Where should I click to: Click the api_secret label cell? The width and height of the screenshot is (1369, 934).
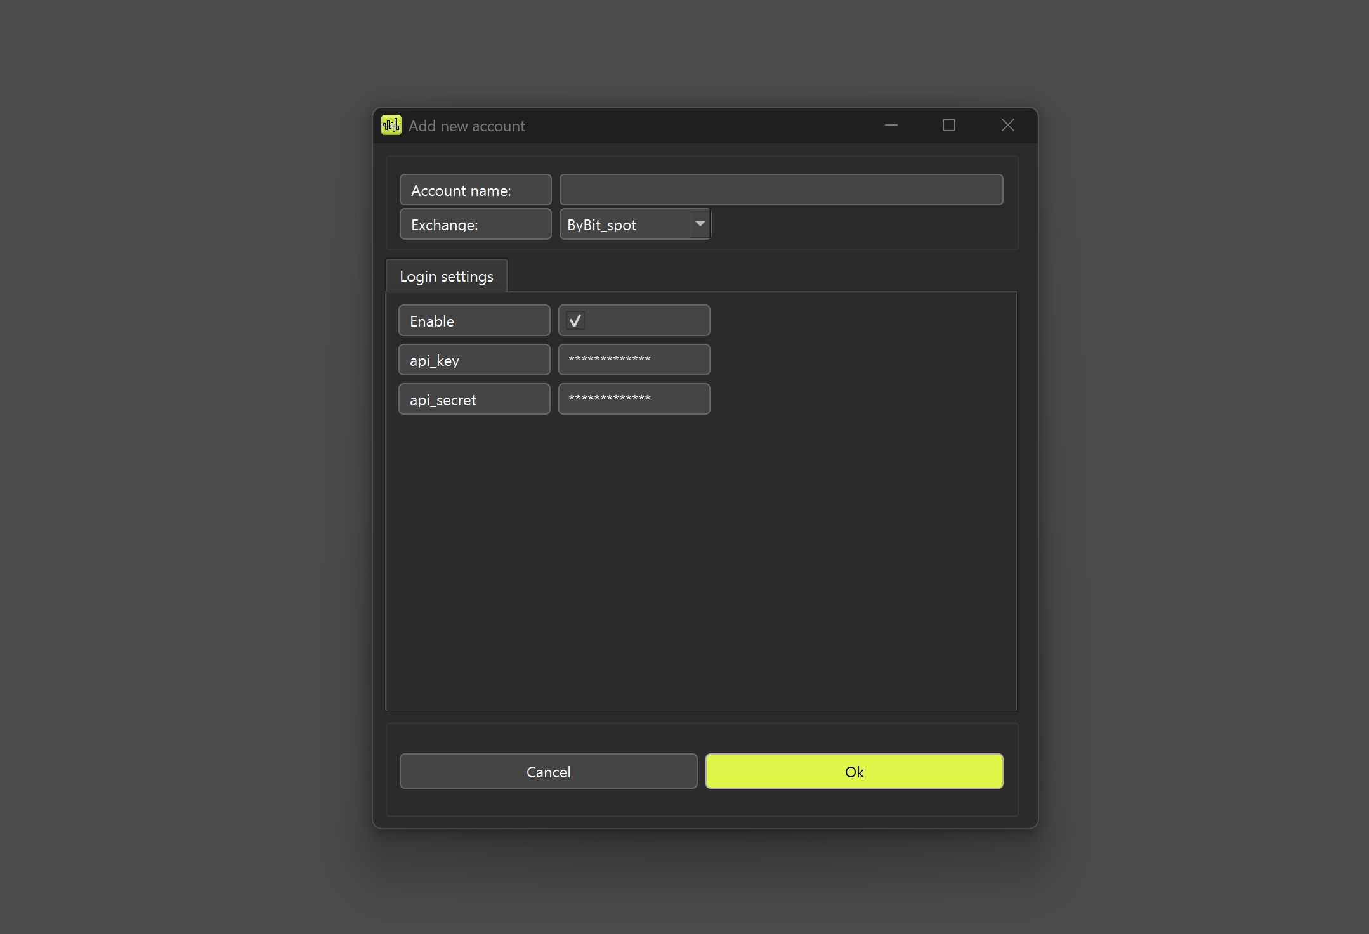[x=473, y=399]
